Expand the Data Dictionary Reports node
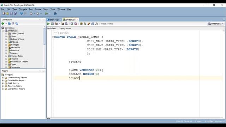Image resolution: width=226 pixels, height=127 pixels. coord(3,78)
